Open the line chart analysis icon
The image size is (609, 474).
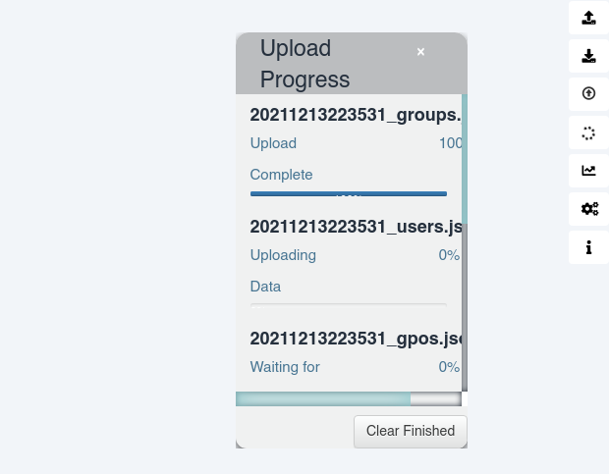(x=588, y=171)
